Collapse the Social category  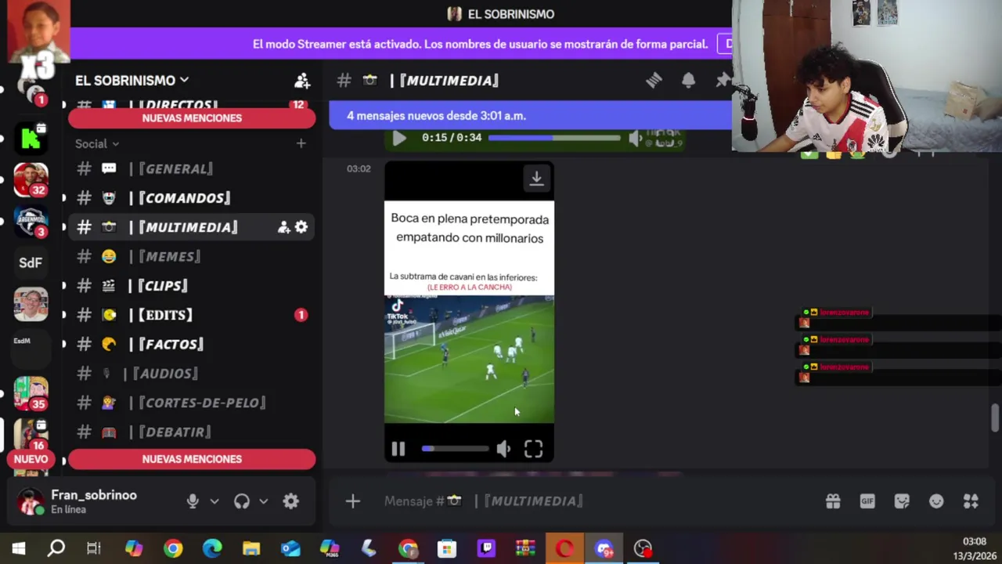pyautogui.click(x=97, y=143)
